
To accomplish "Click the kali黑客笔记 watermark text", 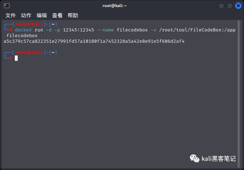I will pyautogui.click(x=219, y=159).
